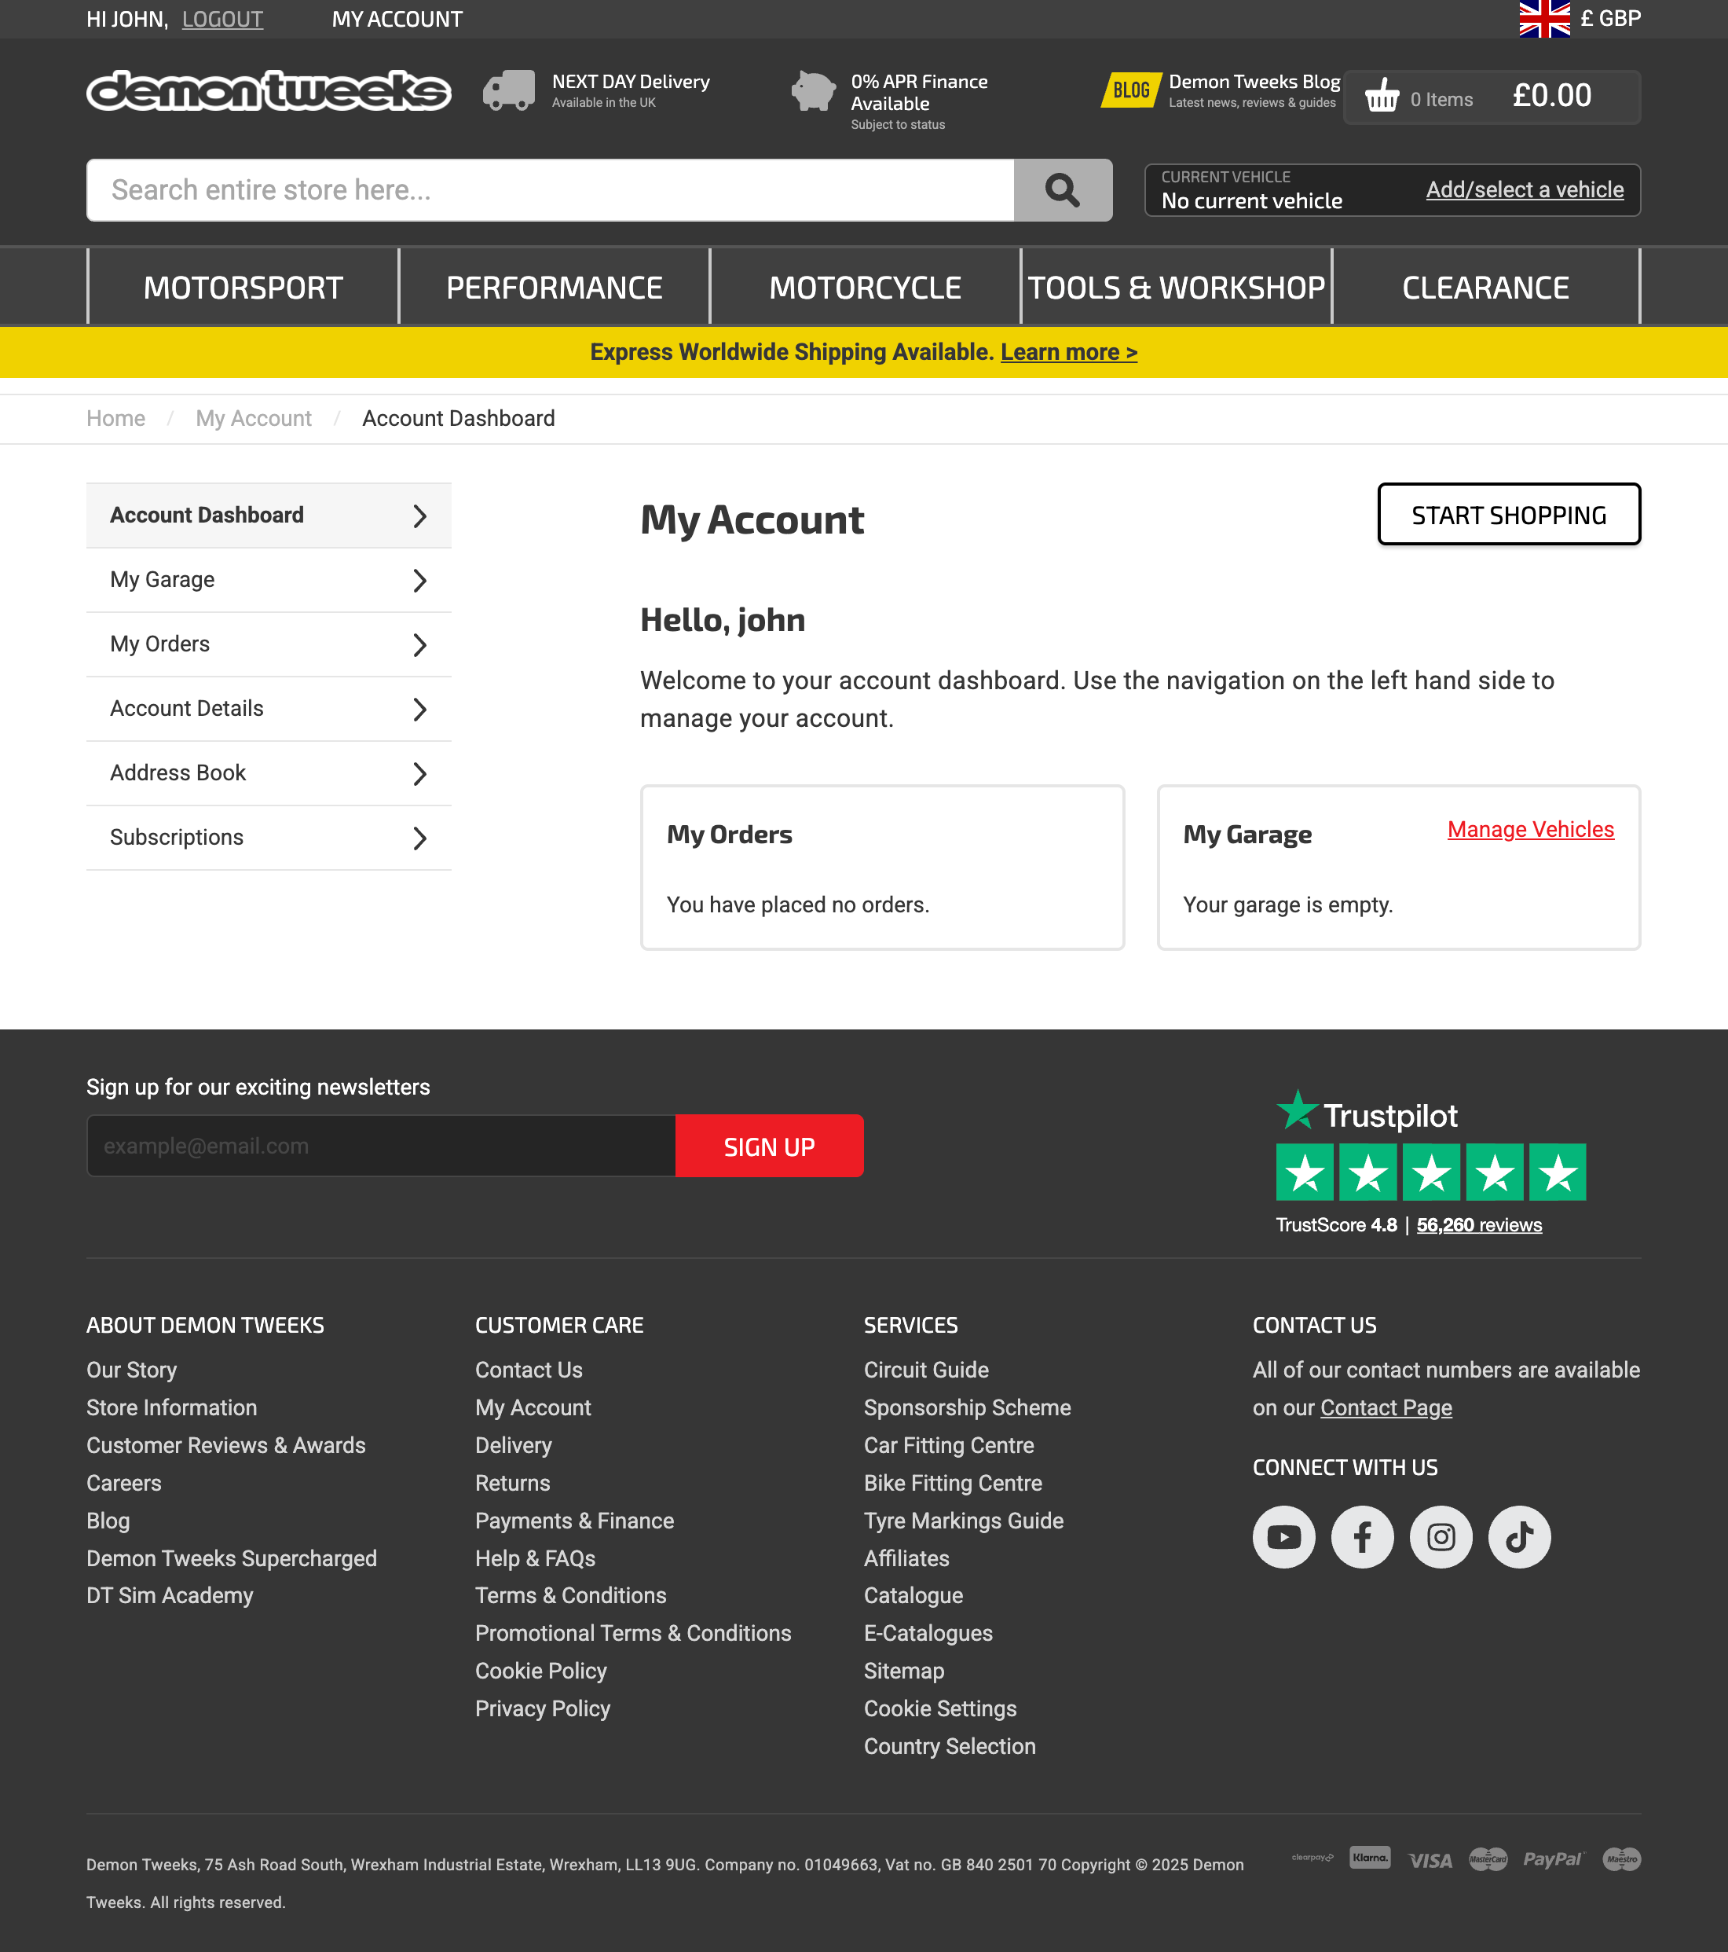
Task: Open the CLEARANCE menu
Action: (1485, 288)
